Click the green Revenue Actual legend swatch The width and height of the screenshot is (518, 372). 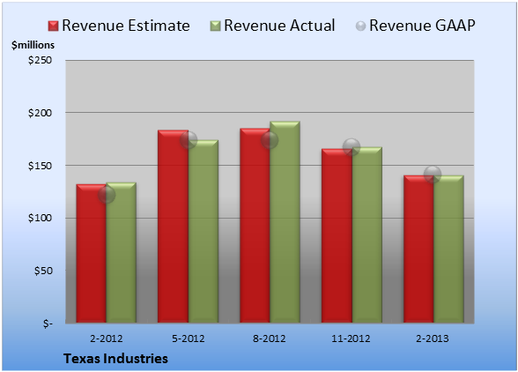point(215,26)
